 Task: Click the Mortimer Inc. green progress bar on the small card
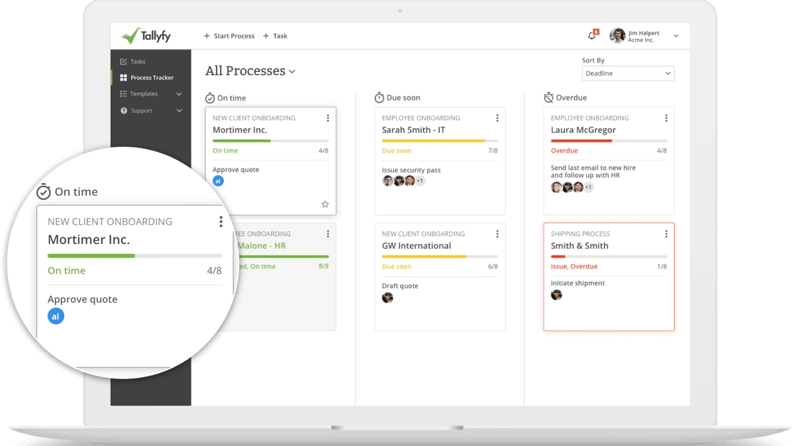(x=271, y=141)
